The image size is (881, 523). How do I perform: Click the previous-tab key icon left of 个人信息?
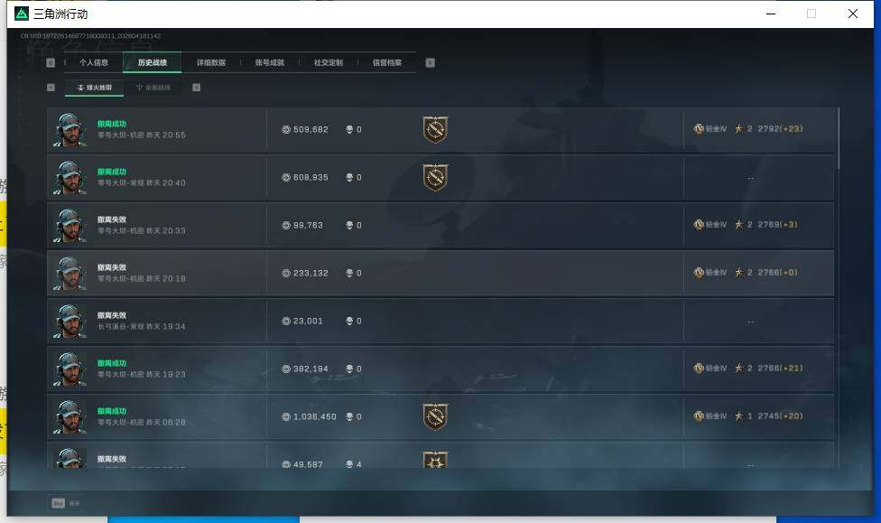[51, 62]
